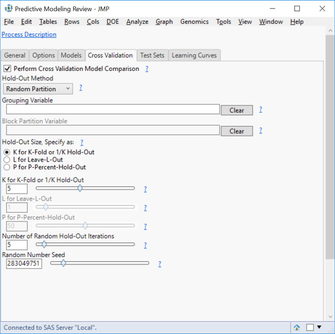Switch to the Learning Curves tab
The width and height of the screenshot is (335, 334).
(194, 56)
